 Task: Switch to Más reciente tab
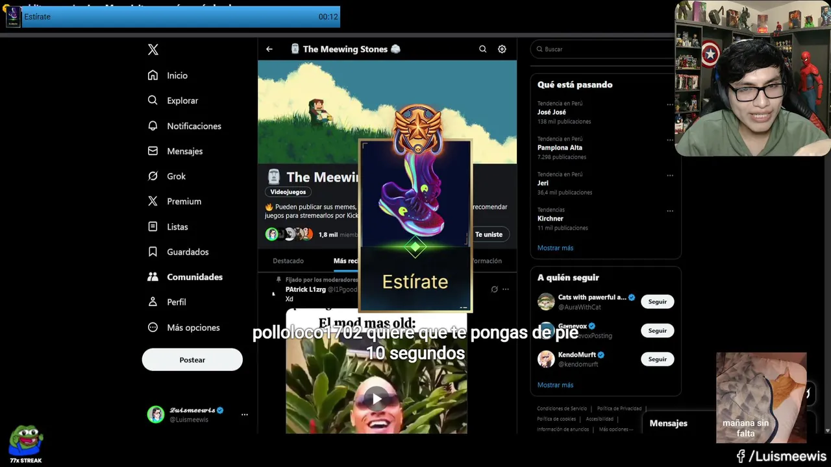(347, 261)
